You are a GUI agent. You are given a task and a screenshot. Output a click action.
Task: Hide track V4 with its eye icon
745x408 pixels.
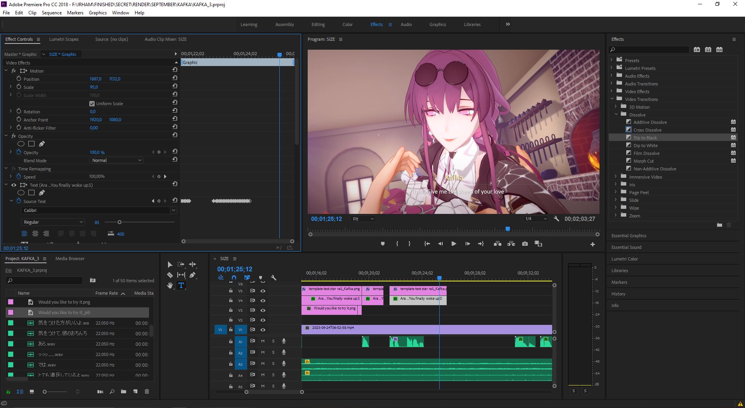263,300
